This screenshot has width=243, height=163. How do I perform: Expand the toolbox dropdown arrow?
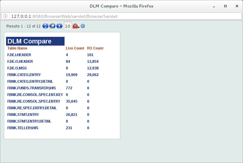tap(79, 27)
